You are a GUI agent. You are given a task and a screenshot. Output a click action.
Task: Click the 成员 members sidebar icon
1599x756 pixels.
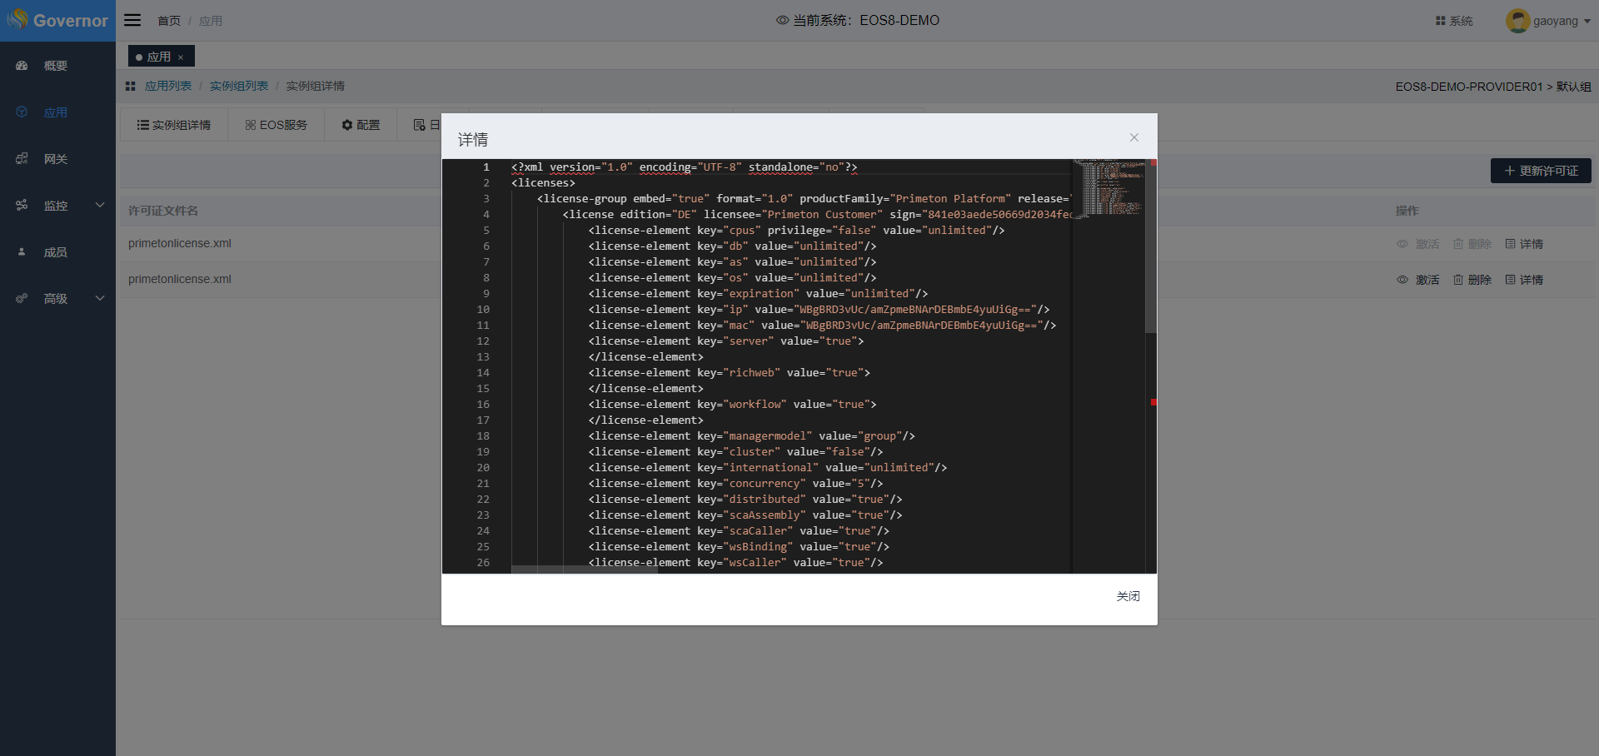(x=22, y=252)
